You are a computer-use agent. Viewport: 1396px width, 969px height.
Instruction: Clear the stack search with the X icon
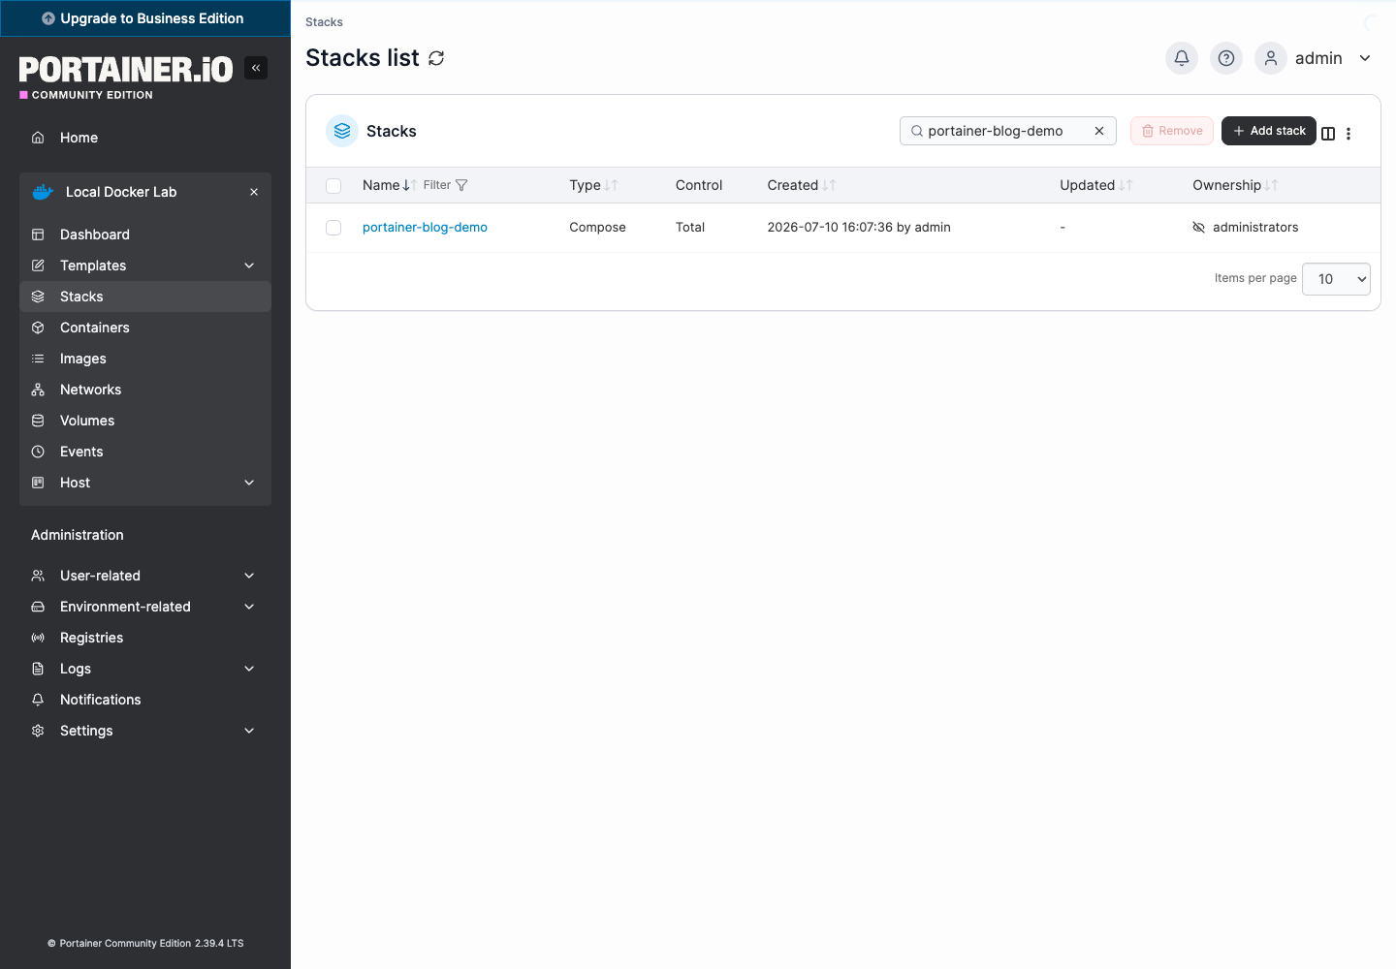(x=1099, y=131)
